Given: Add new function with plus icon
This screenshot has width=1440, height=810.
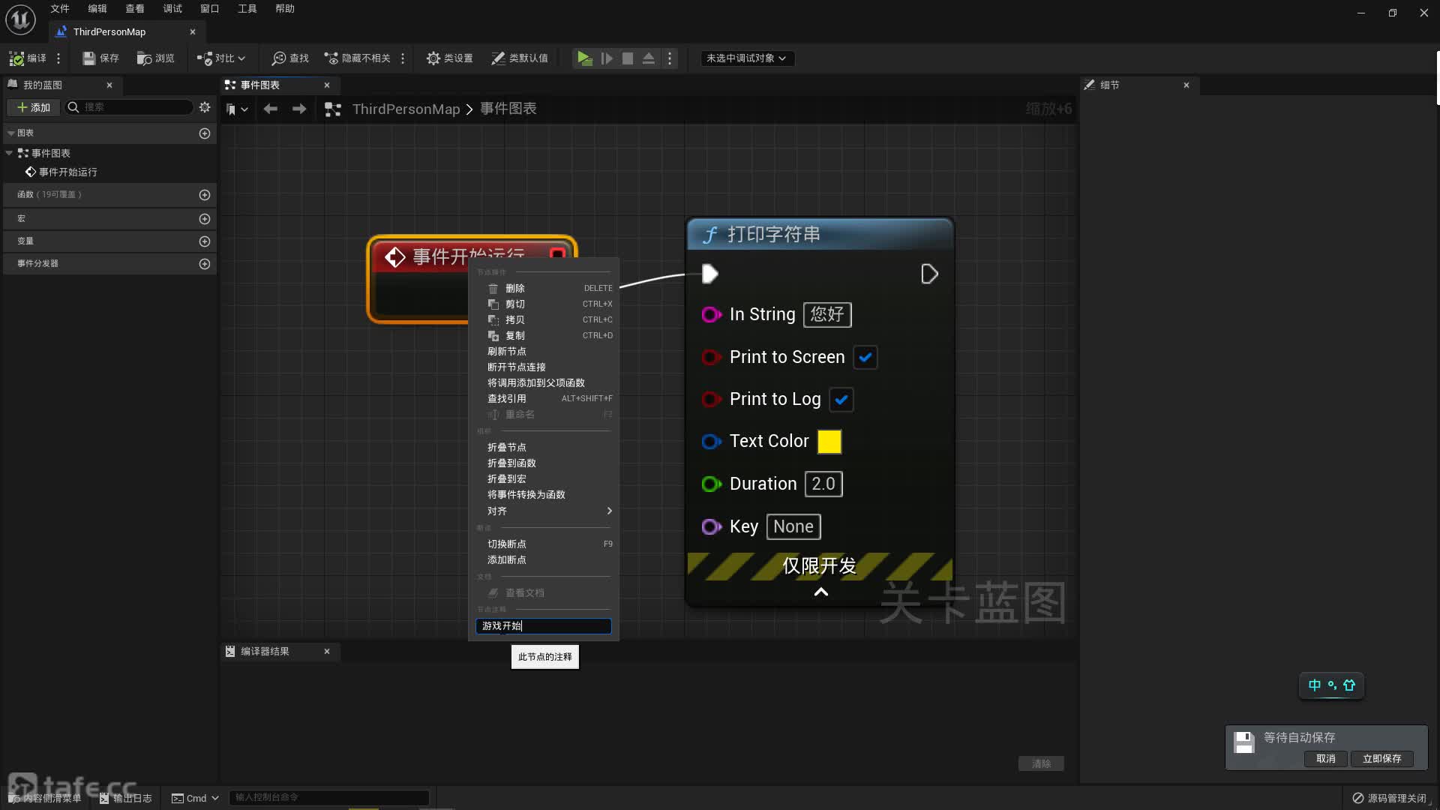Looking at the screenshot, I should (x=205, y=195).
